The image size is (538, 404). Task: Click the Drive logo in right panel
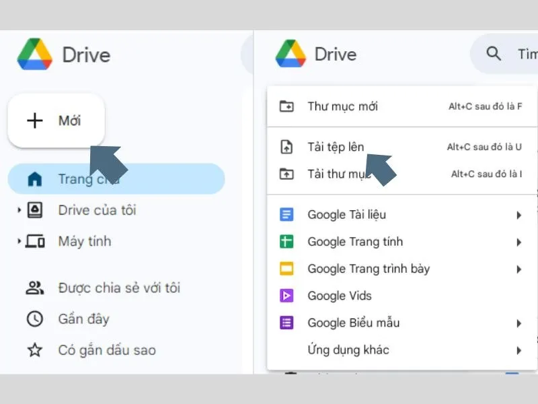coord(291,53)
